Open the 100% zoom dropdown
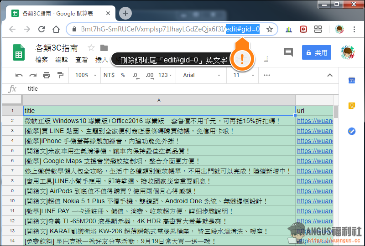This screenshot has width=365, height=246. point(85,75)
